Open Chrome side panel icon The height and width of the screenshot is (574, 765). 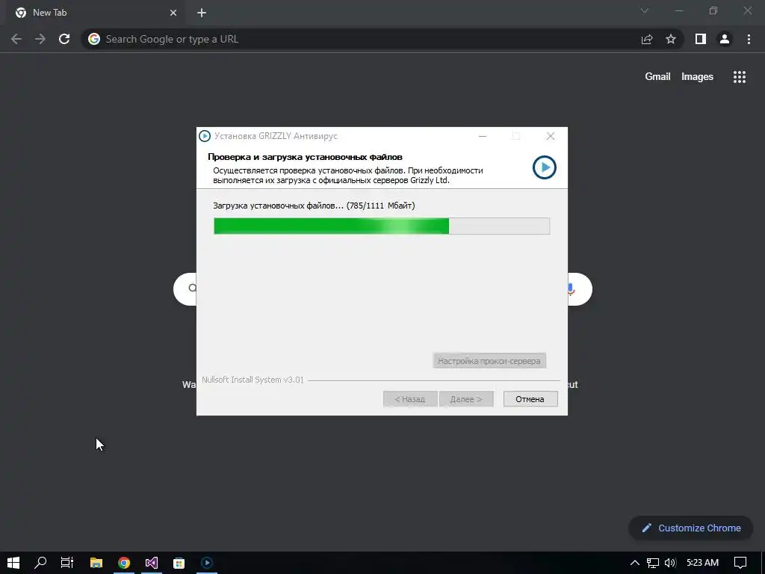(x=701, y=39)
